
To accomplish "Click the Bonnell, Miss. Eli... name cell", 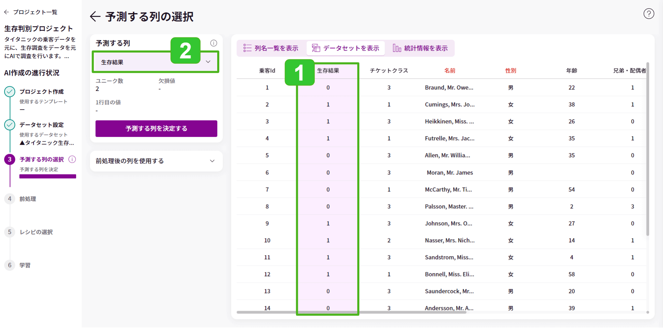I will [449, 274].
